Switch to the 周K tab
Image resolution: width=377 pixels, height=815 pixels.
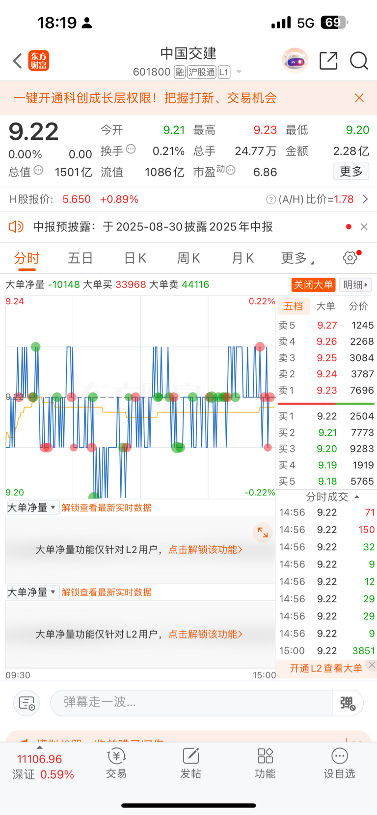click(x=189, y=258)
